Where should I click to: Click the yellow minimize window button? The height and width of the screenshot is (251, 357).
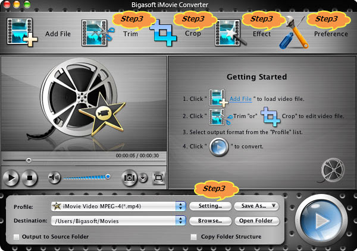coord(17,4)
